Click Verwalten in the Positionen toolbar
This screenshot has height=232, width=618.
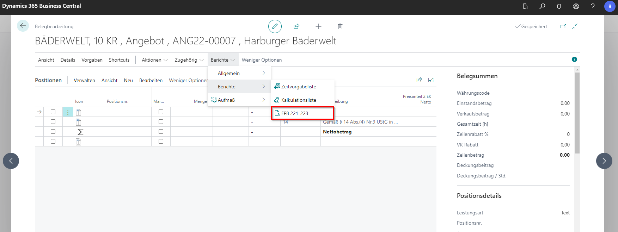pyautogui.click(x=84, y=80)
